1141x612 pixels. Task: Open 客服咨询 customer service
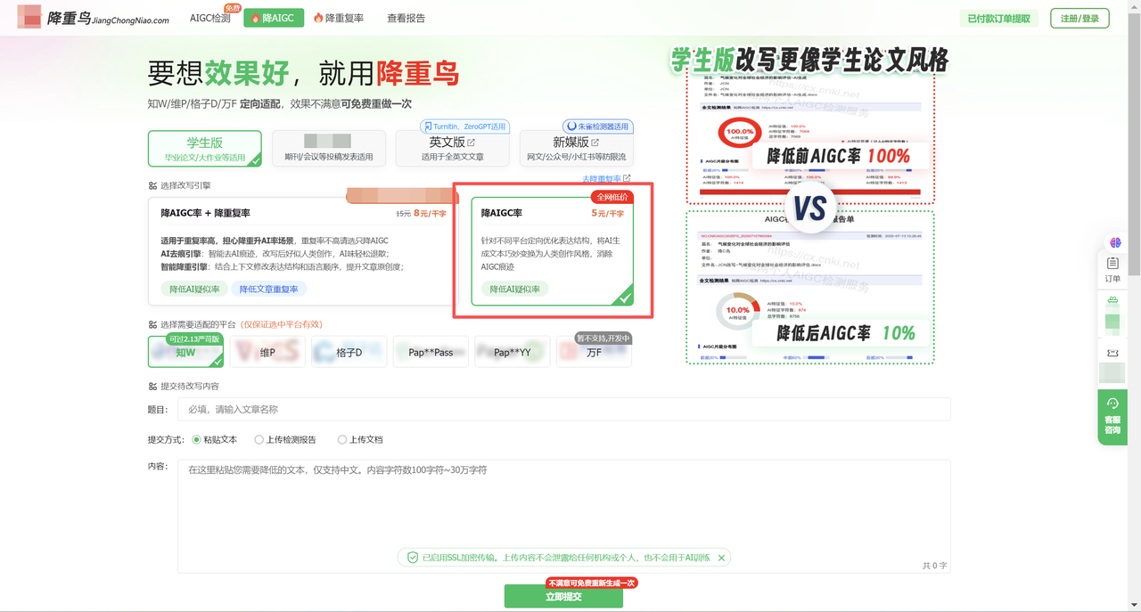pos(1112,417)
